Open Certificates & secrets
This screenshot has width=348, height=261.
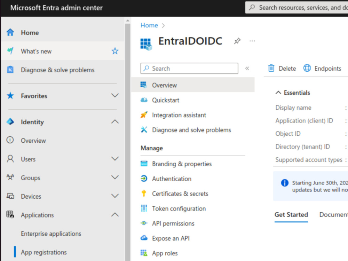coord(180,194)
